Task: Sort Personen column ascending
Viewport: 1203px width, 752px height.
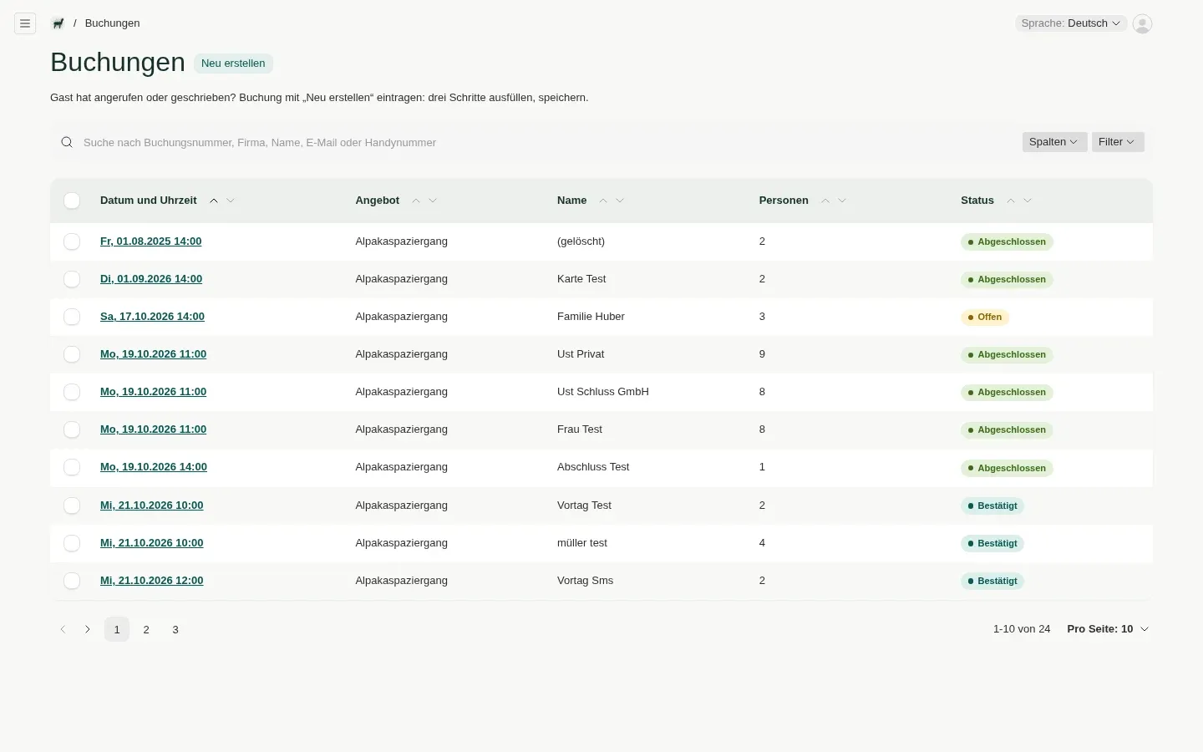Action: 825,201
